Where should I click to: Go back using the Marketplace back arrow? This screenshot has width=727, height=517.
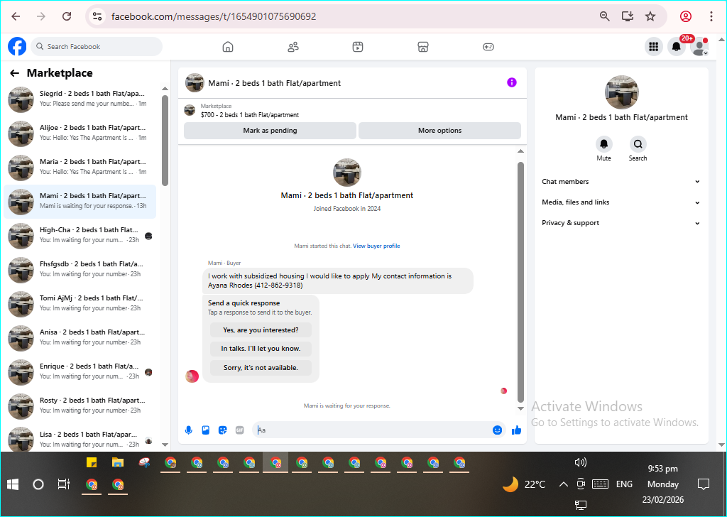[15, 73]
